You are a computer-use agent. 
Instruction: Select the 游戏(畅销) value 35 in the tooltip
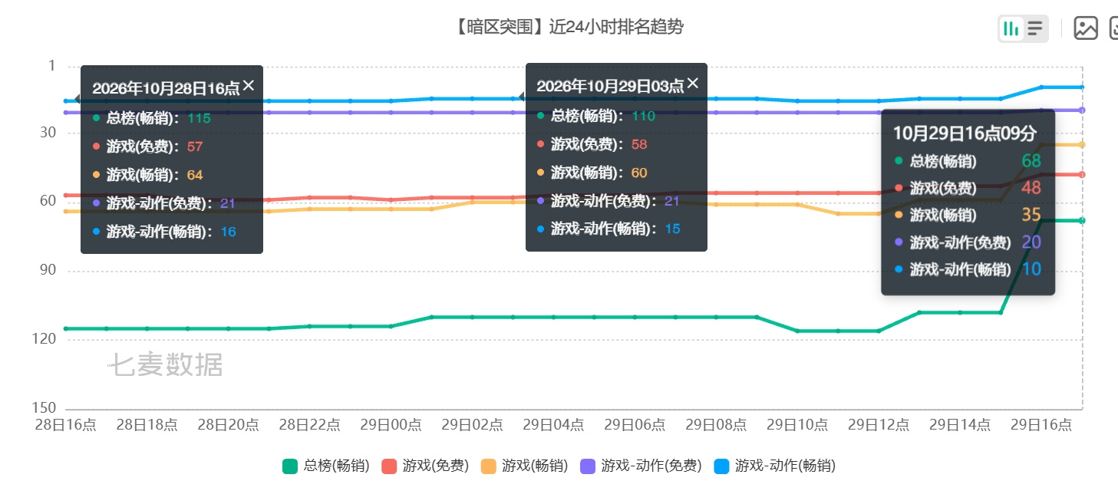coord(1031,215)
